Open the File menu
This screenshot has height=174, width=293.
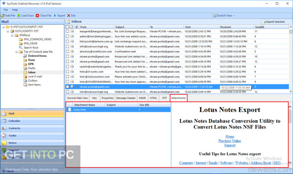[6, 10]
